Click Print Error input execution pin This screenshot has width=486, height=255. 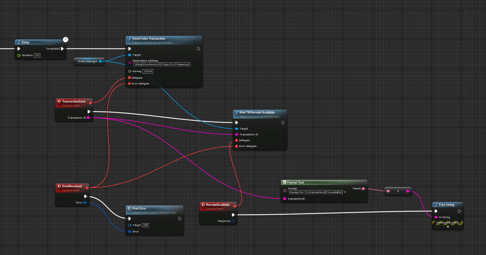click(x=130, y=218)
